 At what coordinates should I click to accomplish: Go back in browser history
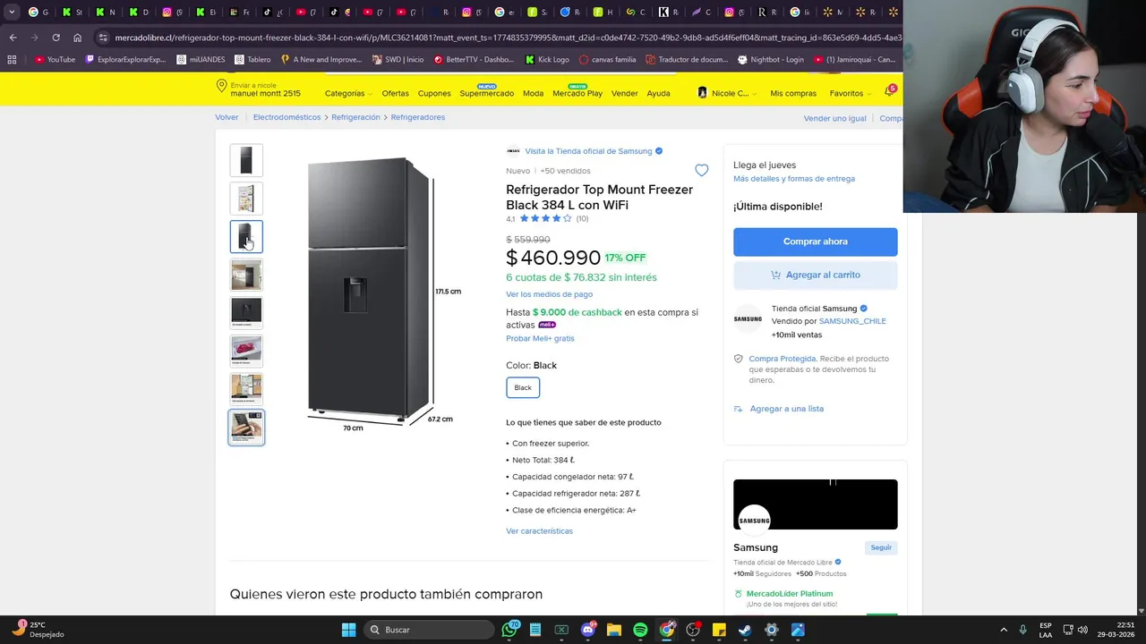13,38
